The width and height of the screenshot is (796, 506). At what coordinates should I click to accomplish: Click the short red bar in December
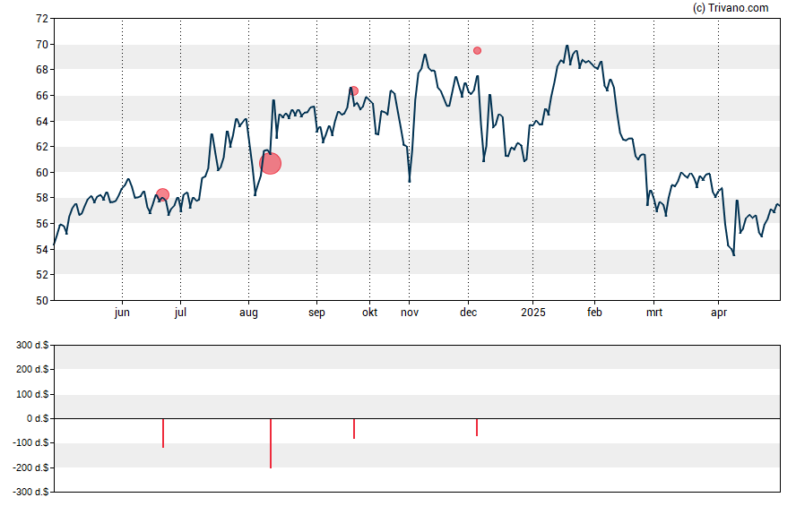point(477,427)
